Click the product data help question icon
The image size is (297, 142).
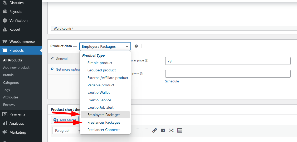point(136,46)
